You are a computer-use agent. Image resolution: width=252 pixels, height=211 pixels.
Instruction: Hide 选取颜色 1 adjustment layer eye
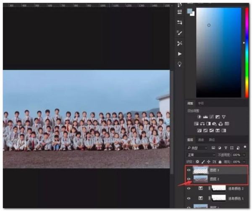pos(189,198)
